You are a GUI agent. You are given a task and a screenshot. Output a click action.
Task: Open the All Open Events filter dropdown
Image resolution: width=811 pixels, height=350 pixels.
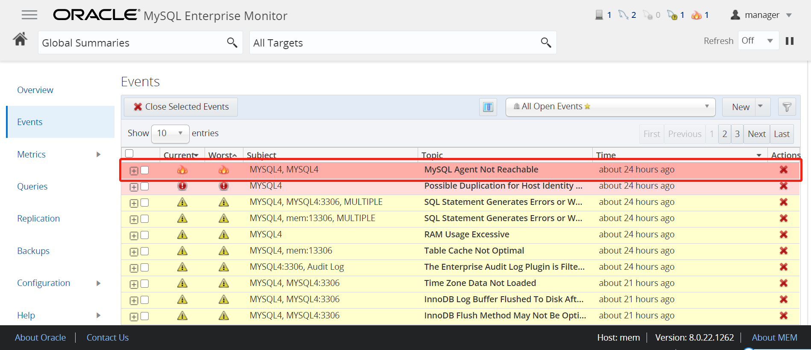point(610,107)
